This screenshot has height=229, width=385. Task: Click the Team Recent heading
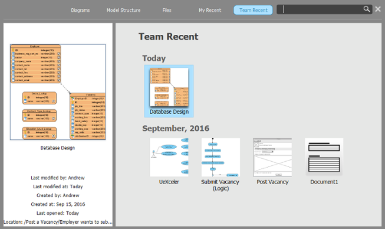click(x=169, y=37)
